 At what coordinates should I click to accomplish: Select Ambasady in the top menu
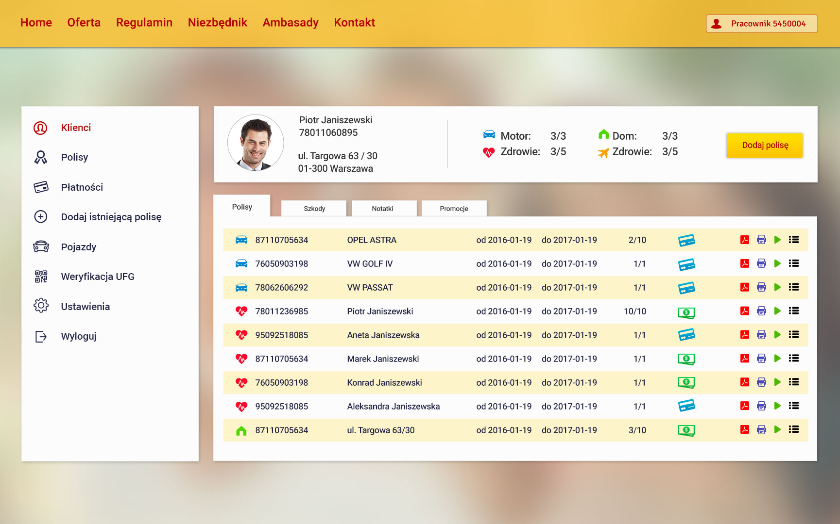point(290,22)
